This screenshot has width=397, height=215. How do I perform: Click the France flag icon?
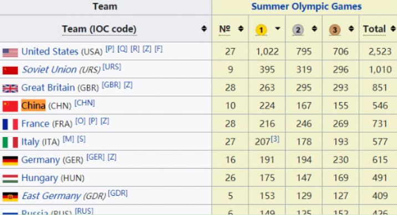coord(10,124)
